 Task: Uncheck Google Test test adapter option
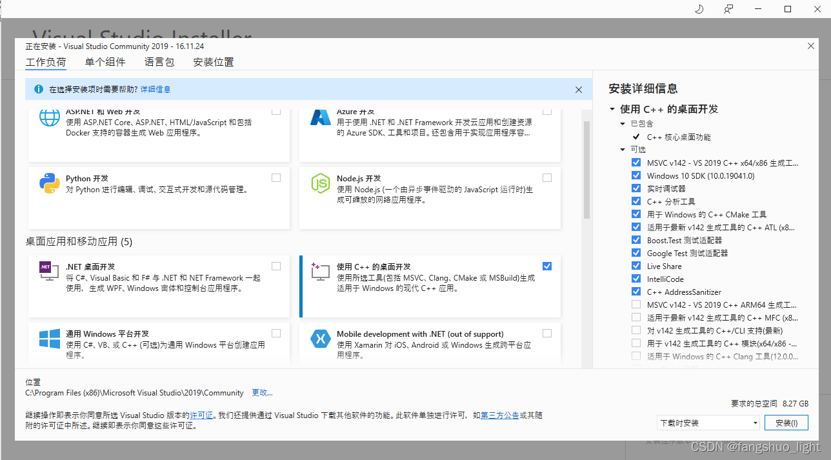click(x=637, y=253)
